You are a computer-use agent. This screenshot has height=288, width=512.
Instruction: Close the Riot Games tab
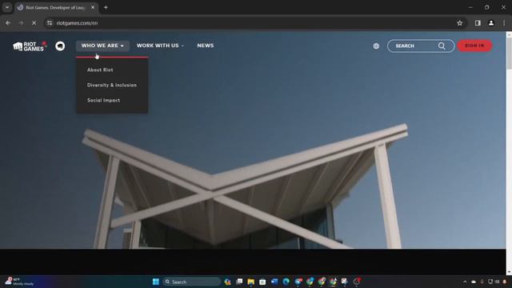click(x=93, y=7)
